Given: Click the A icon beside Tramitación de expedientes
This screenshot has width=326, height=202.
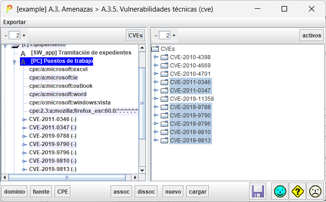Looking at the screenshot, I should [x=23, y=53].
